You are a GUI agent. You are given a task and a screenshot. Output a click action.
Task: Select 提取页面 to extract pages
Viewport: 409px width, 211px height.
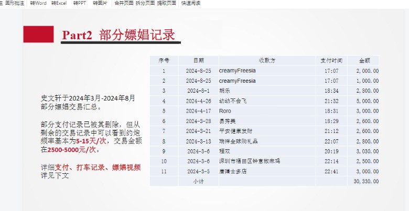tap(167, 3)
